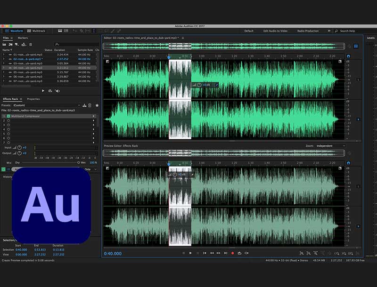Viewport: 377px width, 287px height.
Task: Click the auto-play speaker icon in Files panel
Action: 57,91
